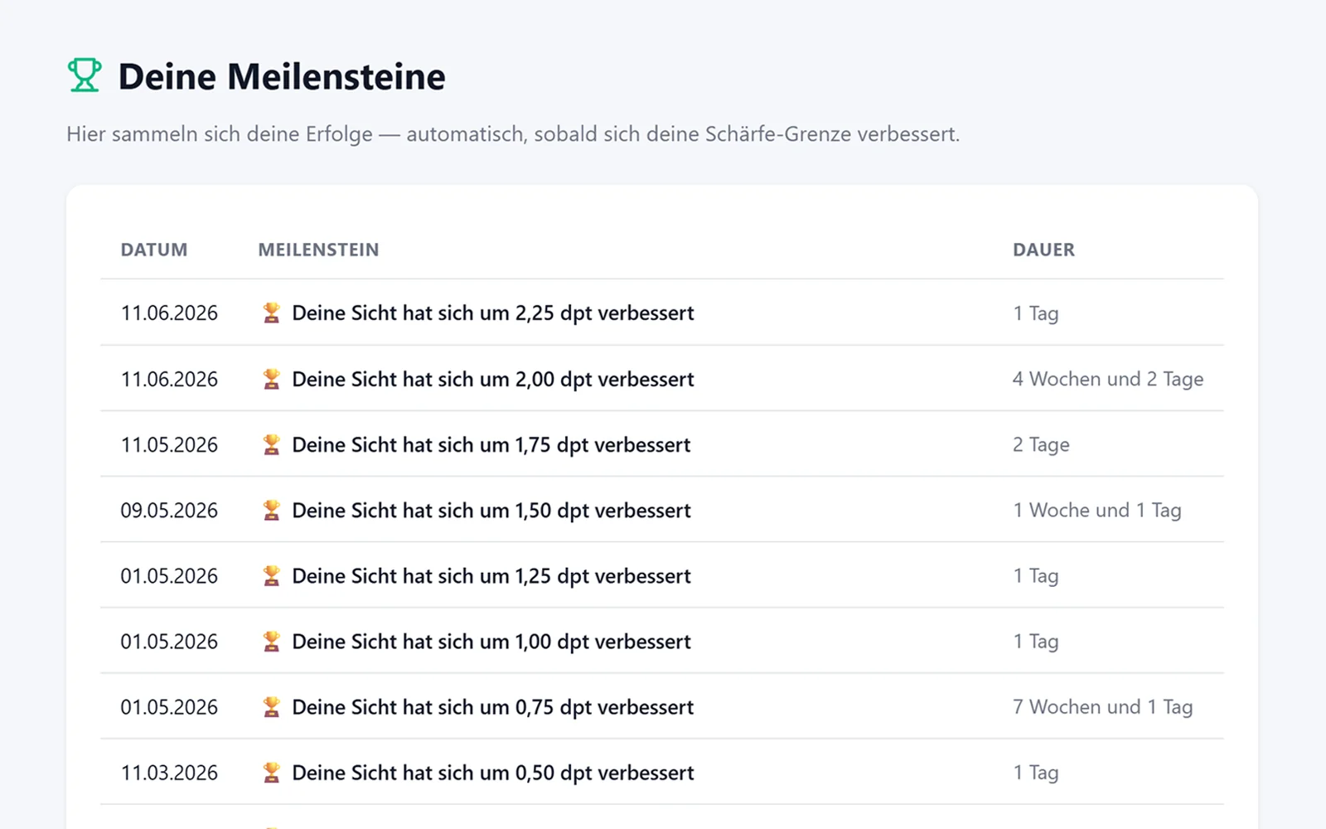1326x829 pixels.
Task: Click the DATUM column header
Action: [154, 250]
